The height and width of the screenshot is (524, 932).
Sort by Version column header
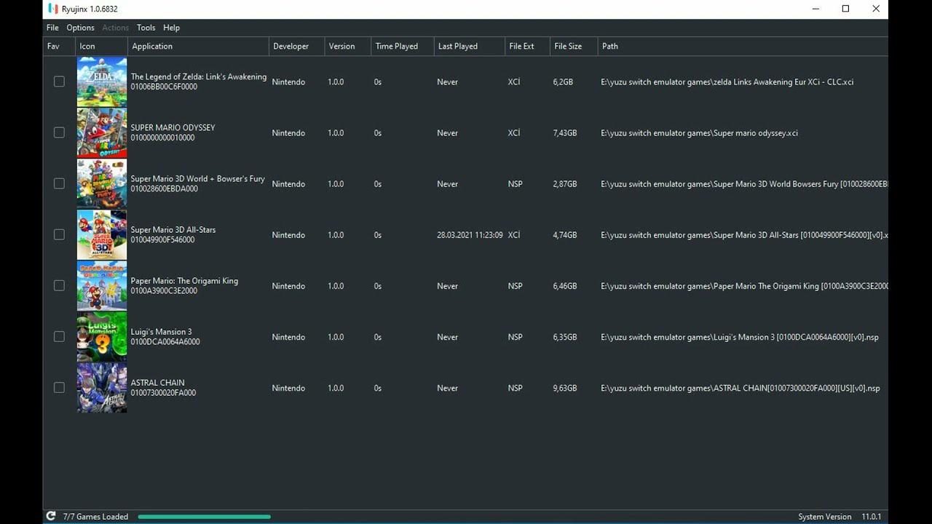pos(347,46)
